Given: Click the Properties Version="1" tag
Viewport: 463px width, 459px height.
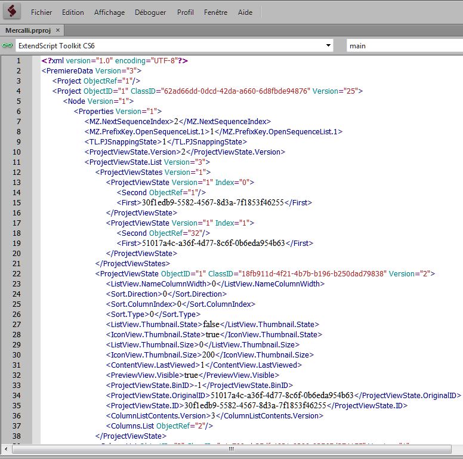Looking at the screenshot, I should tap(118, 112).
